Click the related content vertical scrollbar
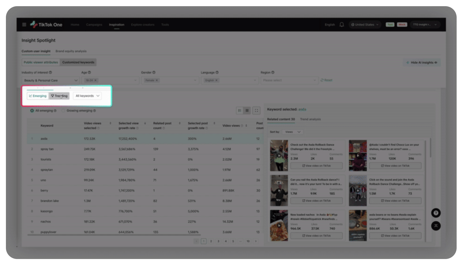The image size is (471, 268). (430, 148)
